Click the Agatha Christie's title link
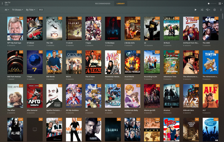 pos(54,110)
